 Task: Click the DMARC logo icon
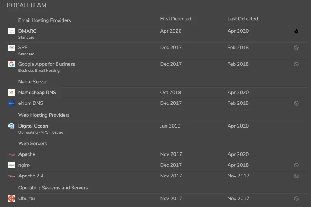click(12, 31)
